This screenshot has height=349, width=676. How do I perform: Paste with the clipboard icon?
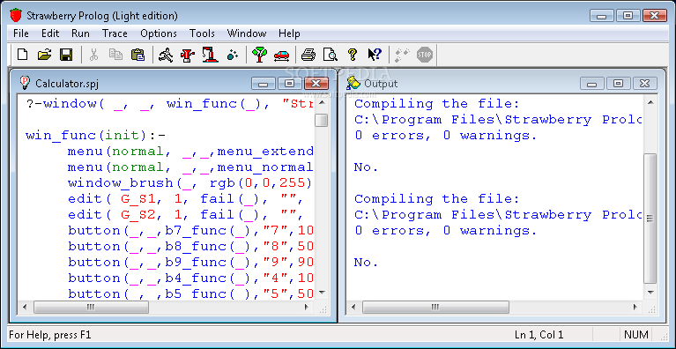[x=137, y=55]
